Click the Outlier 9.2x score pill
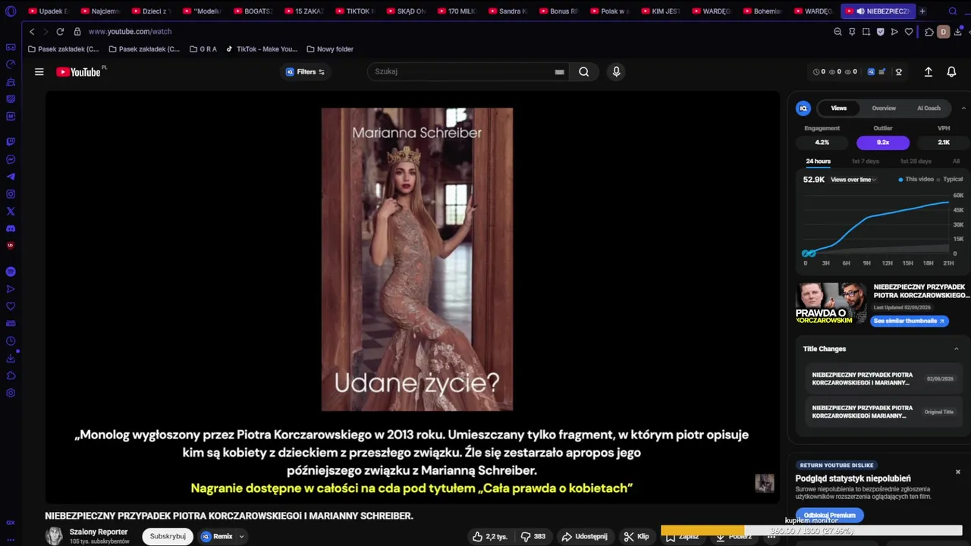This screenshot has width=971, height=546. (882, 143)
